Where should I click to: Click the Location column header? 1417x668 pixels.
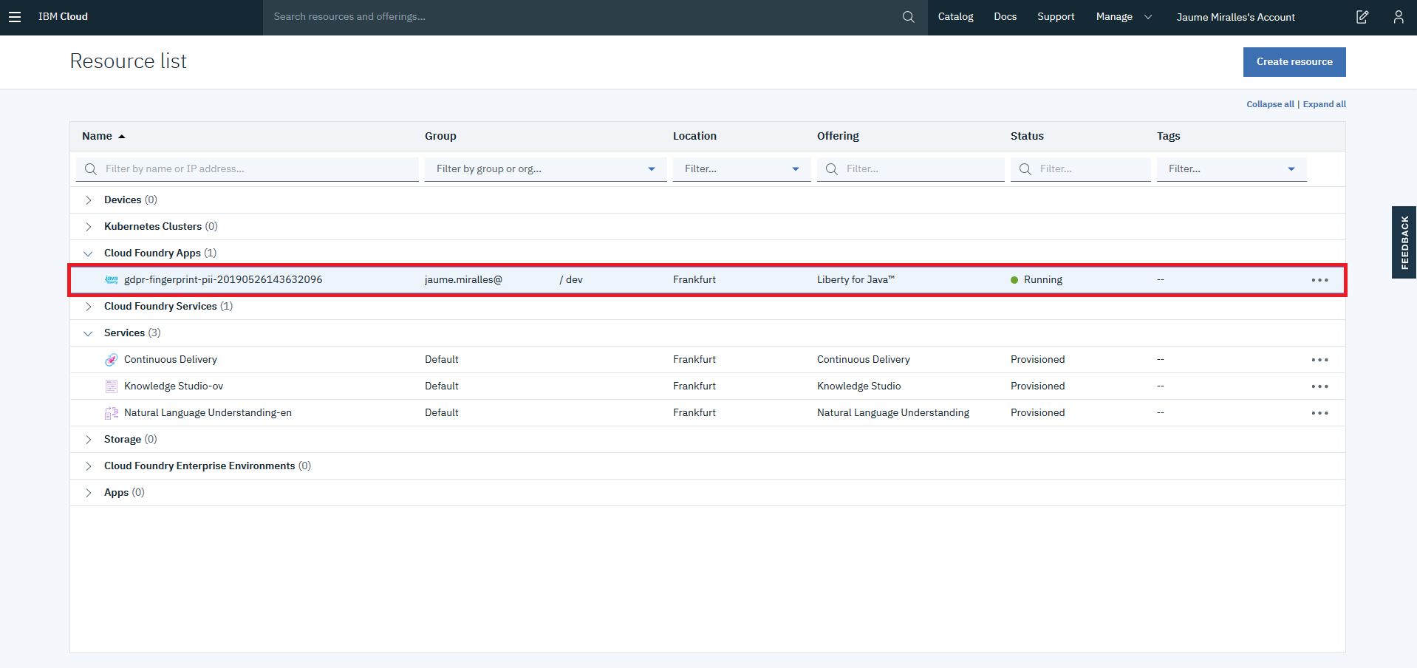(694, 136)
